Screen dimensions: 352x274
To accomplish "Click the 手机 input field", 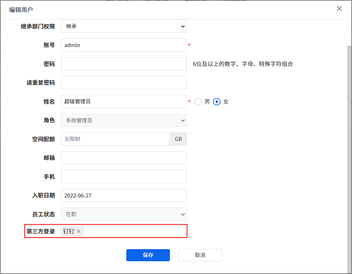I will (124, 177).
